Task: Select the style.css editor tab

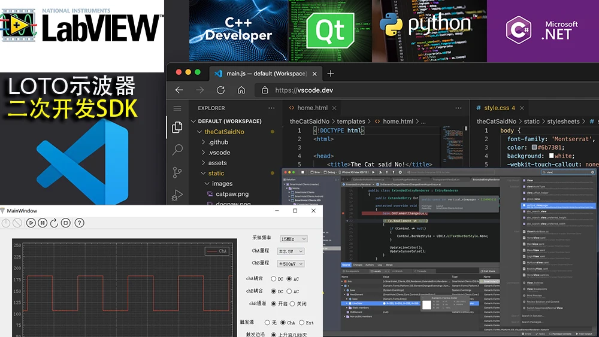Action: (499, 108)
